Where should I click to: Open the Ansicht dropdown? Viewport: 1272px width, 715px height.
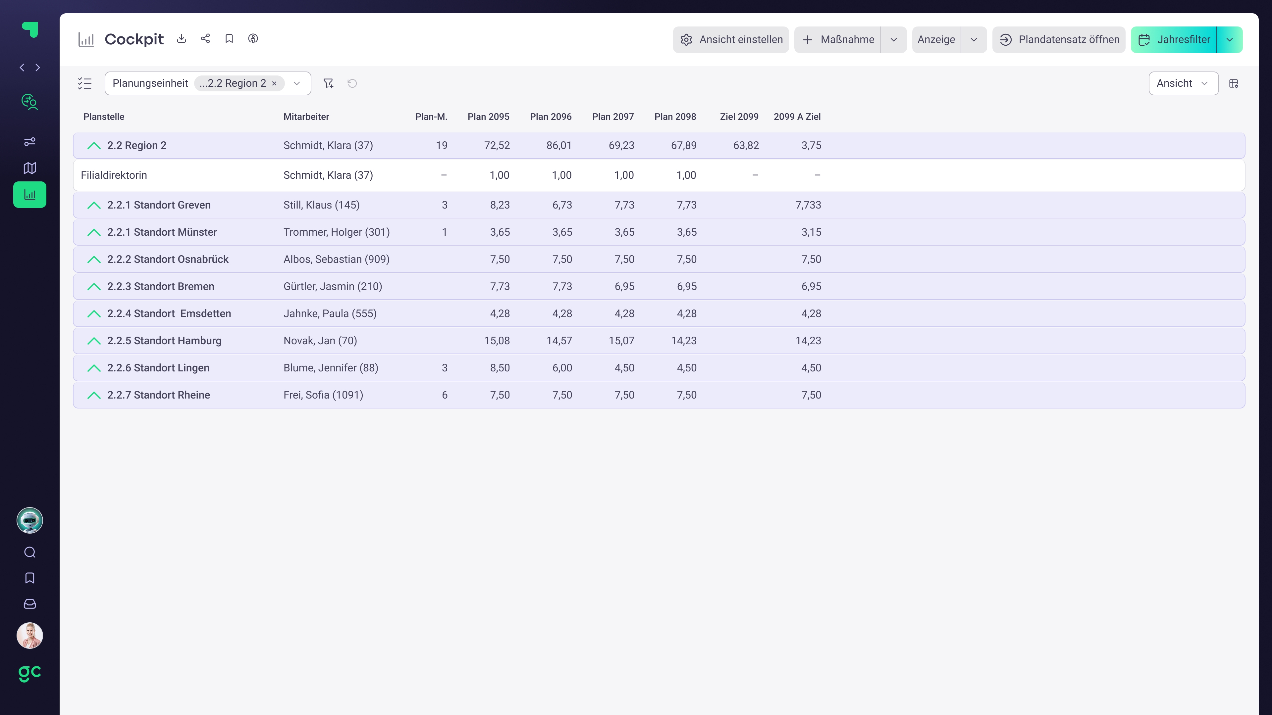click(x=1183, y=83)
